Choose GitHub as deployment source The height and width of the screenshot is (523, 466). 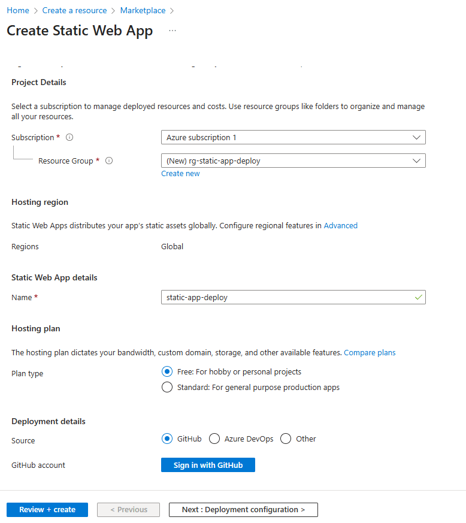167,439
